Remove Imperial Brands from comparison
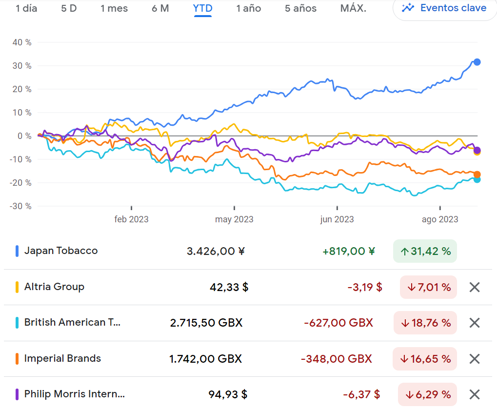Viewport: 497px width, 410px height. pos(475,359)
